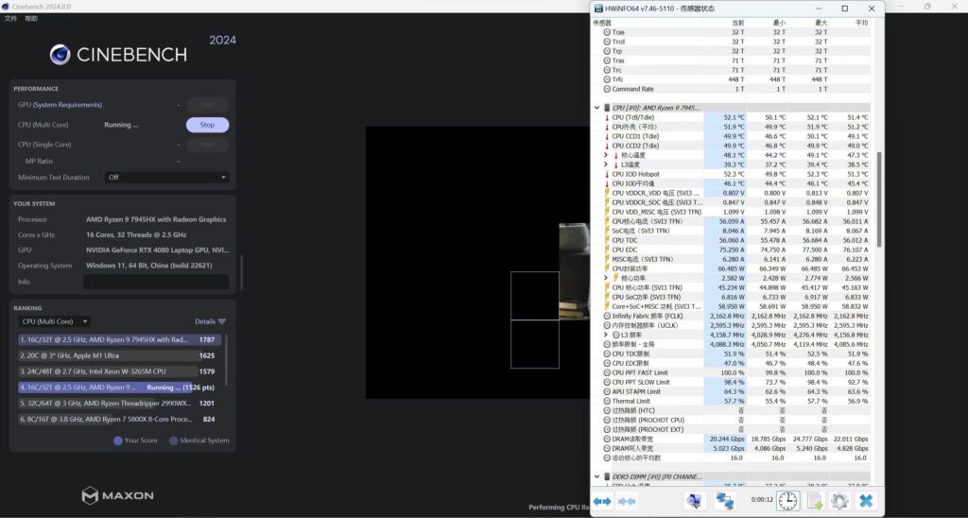Click the thermometer icon beside CPU IOD Hotspot
This screenshot has height=518, width=968.
pos(607,174)
